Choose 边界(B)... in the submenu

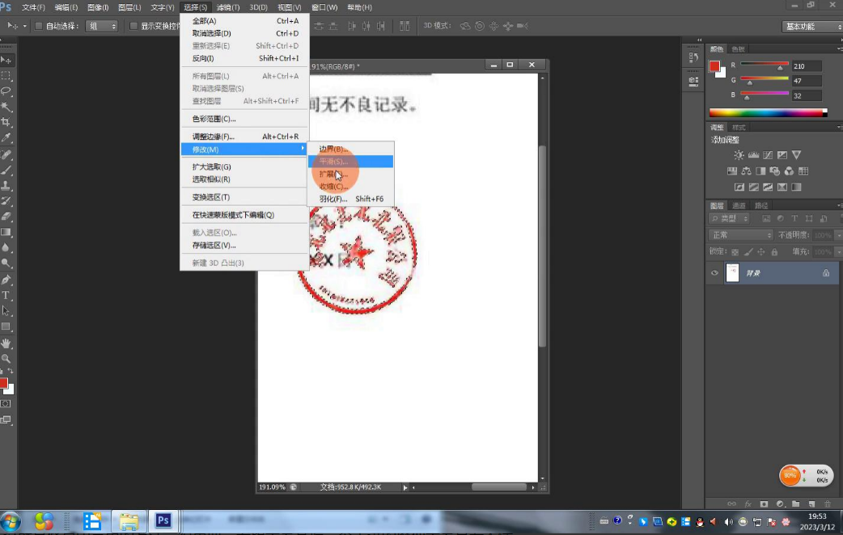point(350,149)
